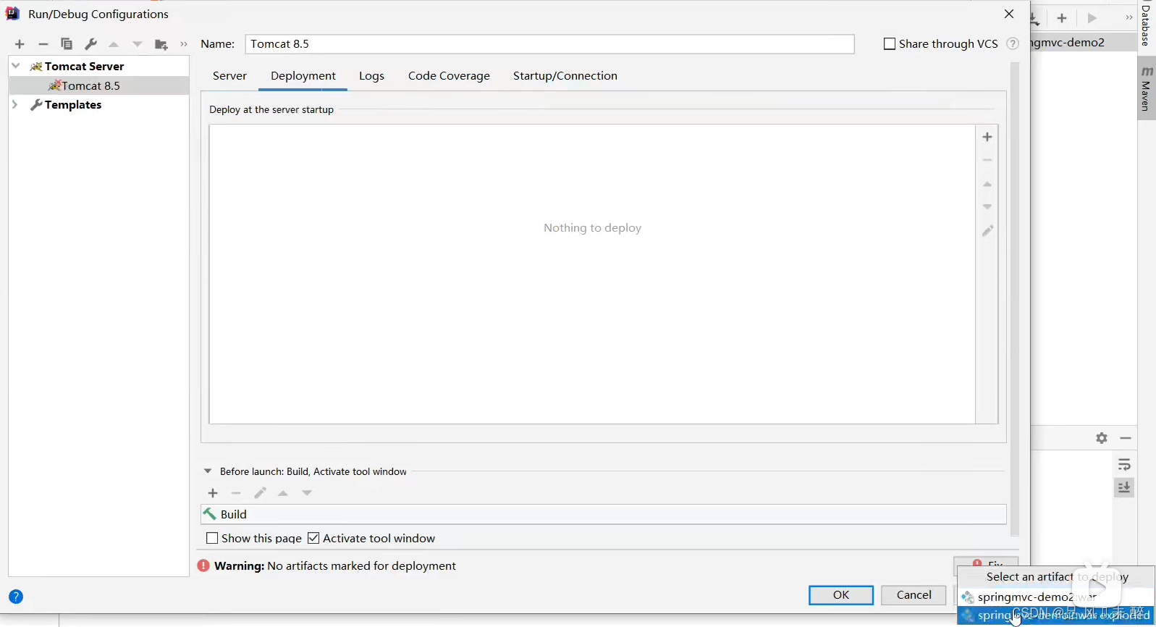This screenshot has width=1156, height=627.
Task: Open the Code Coverage tab
Action: tap(449, 76)
